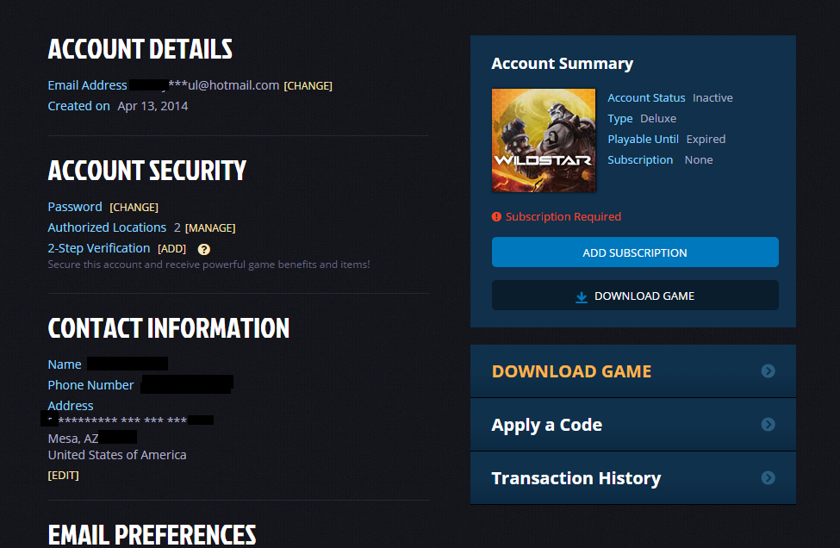Open the Apply a Code row

point(632,425)
